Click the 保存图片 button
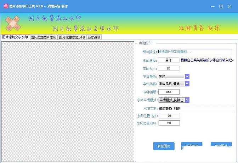This screenshot has width=238, height=163. coord(221,146)
